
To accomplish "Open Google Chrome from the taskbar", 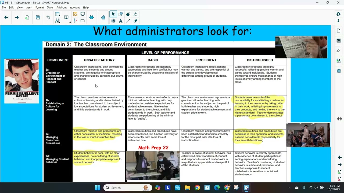I will tap(197, 188).
